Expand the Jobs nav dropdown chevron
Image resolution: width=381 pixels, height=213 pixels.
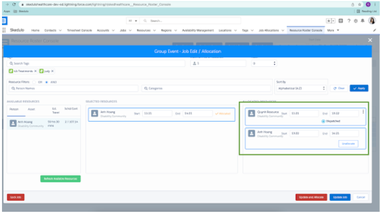(x=130, y=30)
